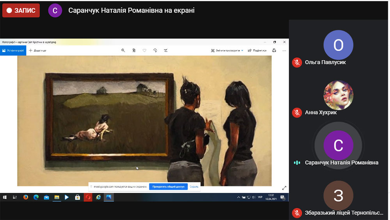Viewport: 390px width, 220px height.
Task: Click the 'Саранчук Наталія Романівна на екрані' title
Action: click(x=131, y=11)
